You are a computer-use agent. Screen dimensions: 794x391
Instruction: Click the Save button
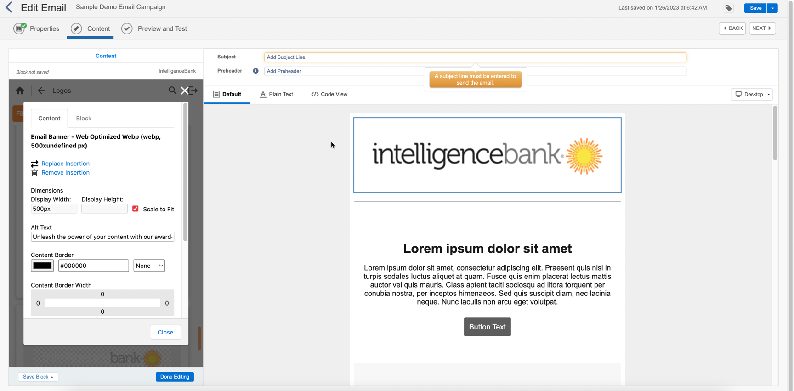(755, 8)
